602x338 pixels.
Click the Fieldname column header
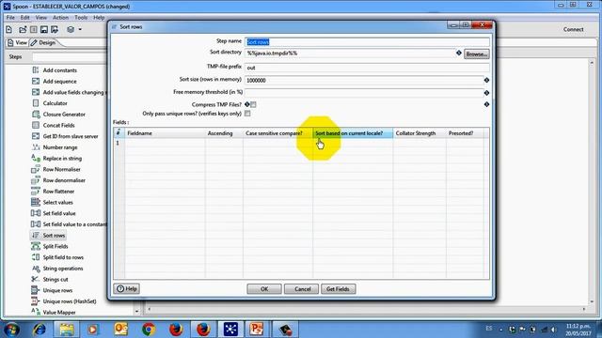[165, 133]
